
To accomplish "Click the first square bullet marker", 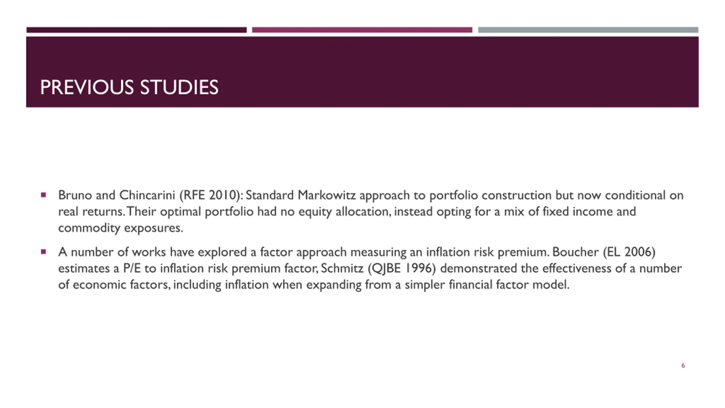I will pos(43,195).
